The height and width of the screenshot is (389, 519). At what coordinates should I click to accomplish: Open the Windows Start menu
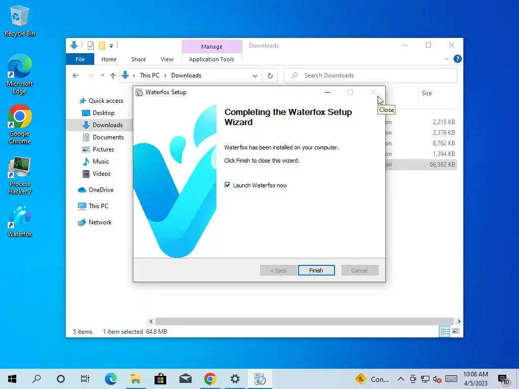(x=12, y=379)
